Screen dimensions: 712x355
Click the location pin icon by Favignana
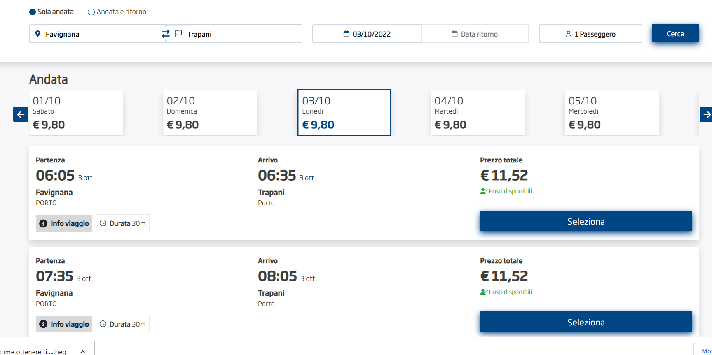coord(38,34)
